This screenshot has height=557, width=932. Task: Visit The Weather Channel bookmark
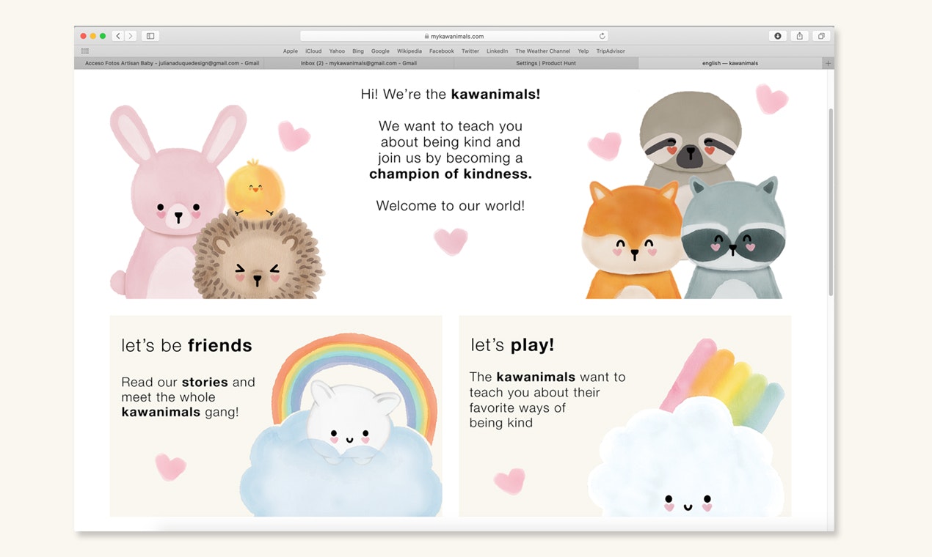tap(542, 51)
